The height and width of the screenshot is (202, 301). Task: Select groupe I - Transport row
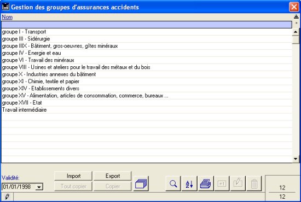147,32
